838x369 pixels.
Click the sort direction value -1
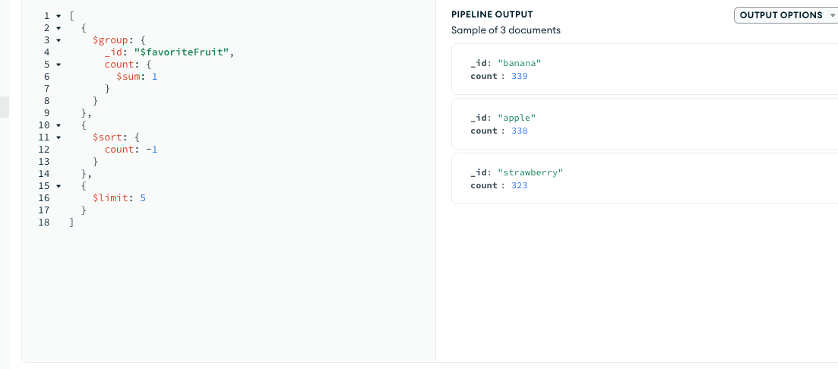coord(152,150)
